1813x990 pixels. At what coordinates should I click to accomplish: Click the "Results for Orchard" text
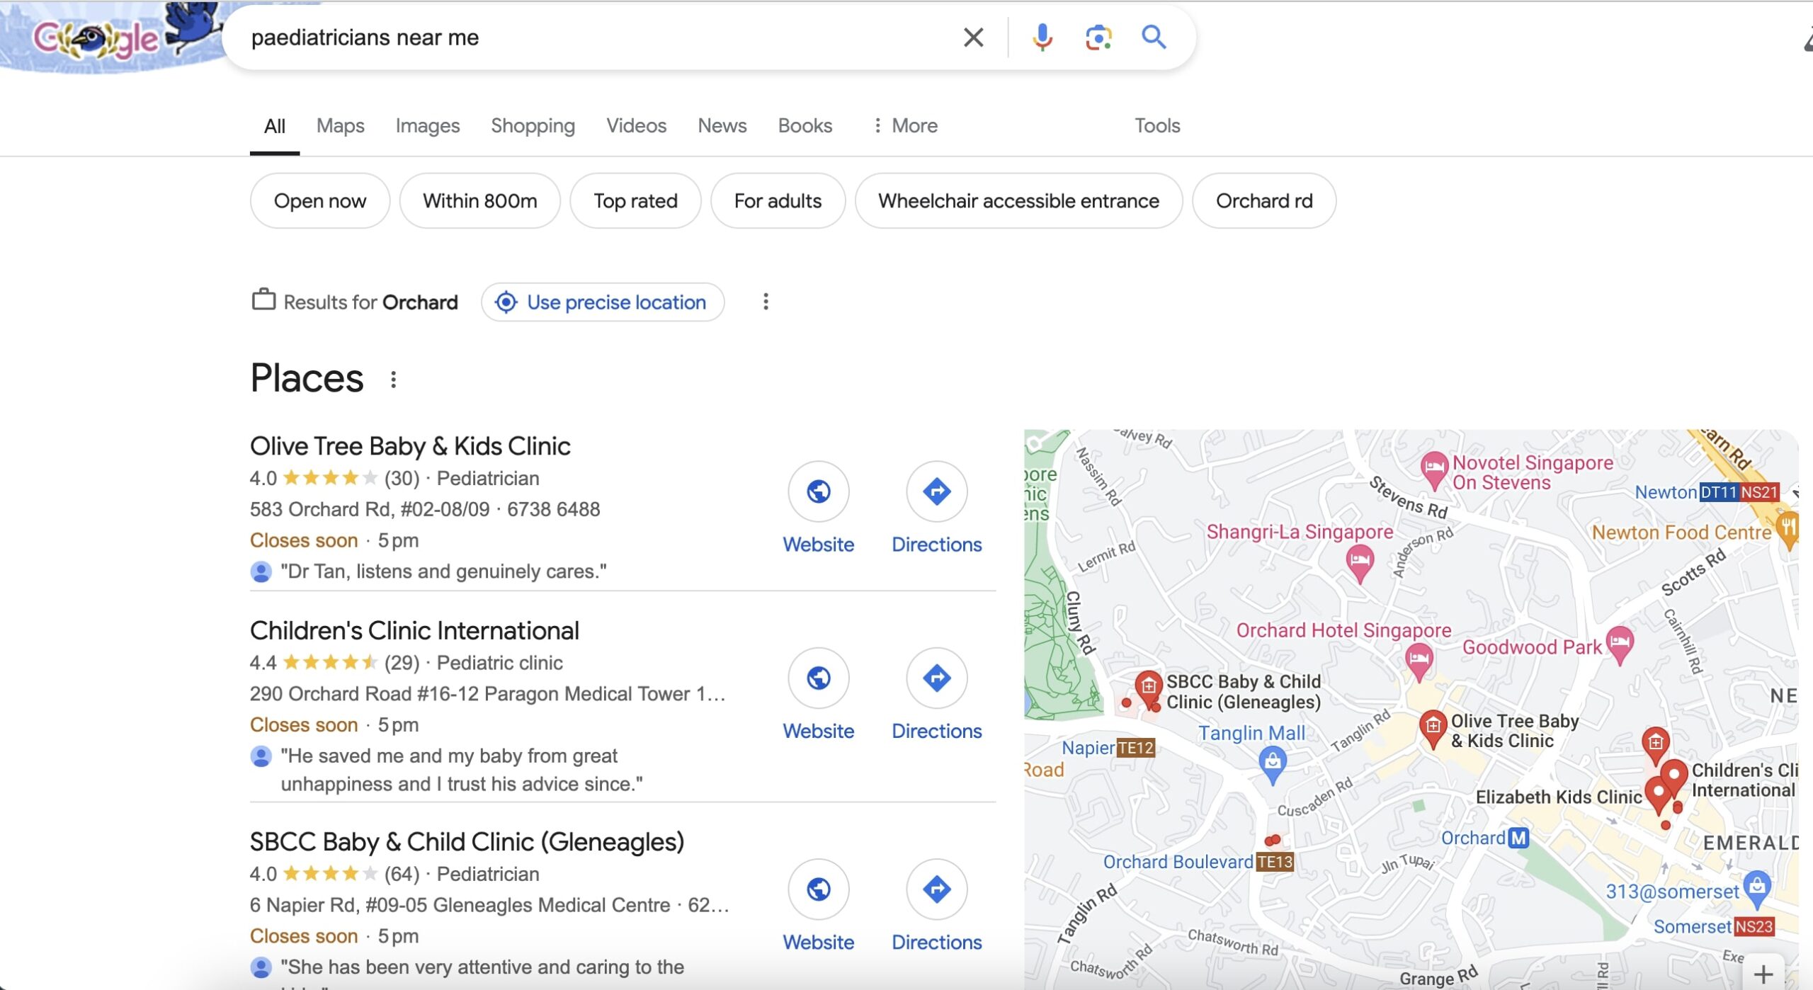[370, 302]
